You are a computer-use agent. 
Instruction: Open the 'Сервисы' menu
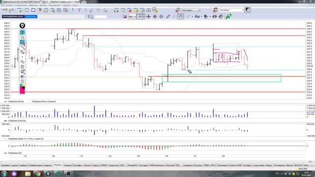[x=66, y=5]
